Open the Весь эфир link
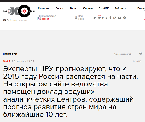The image size is (145, 122). tap(81, 17)
